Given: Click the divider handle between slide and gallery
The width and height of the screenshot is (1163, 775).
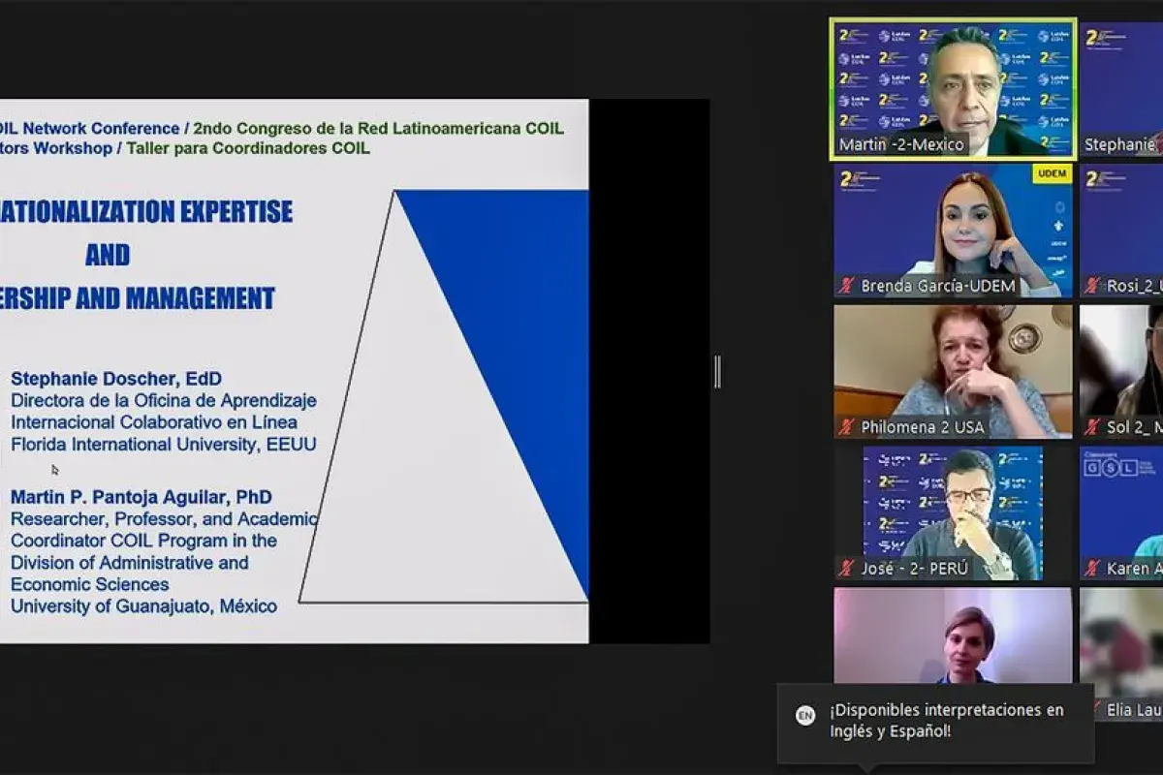Looking at the screenshot, I should tap(717, 372).
